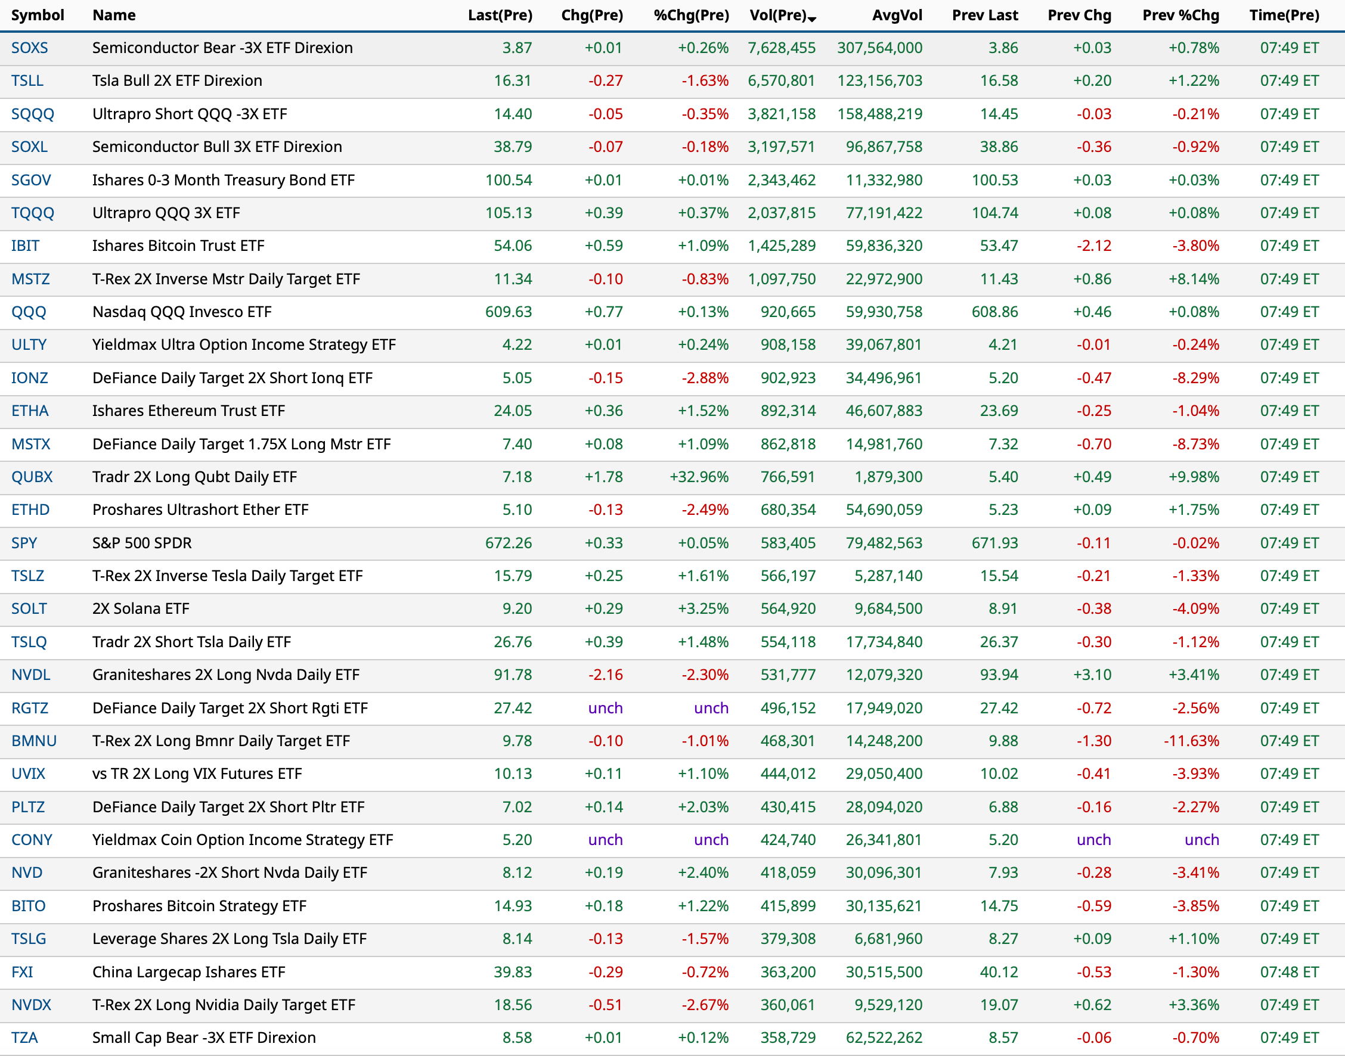Open the TSLL ticker link
The height and width of the screenshot is (1056, 1345).
27,81
